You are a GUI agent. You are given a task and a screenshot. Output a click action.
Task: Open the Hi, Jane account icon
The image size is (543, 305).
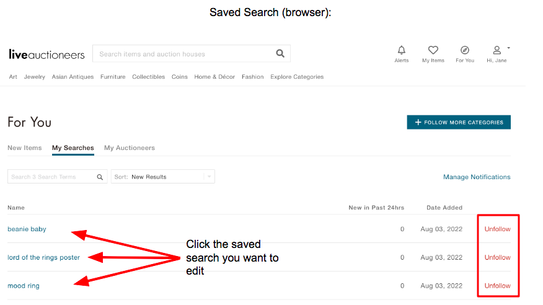497,51
